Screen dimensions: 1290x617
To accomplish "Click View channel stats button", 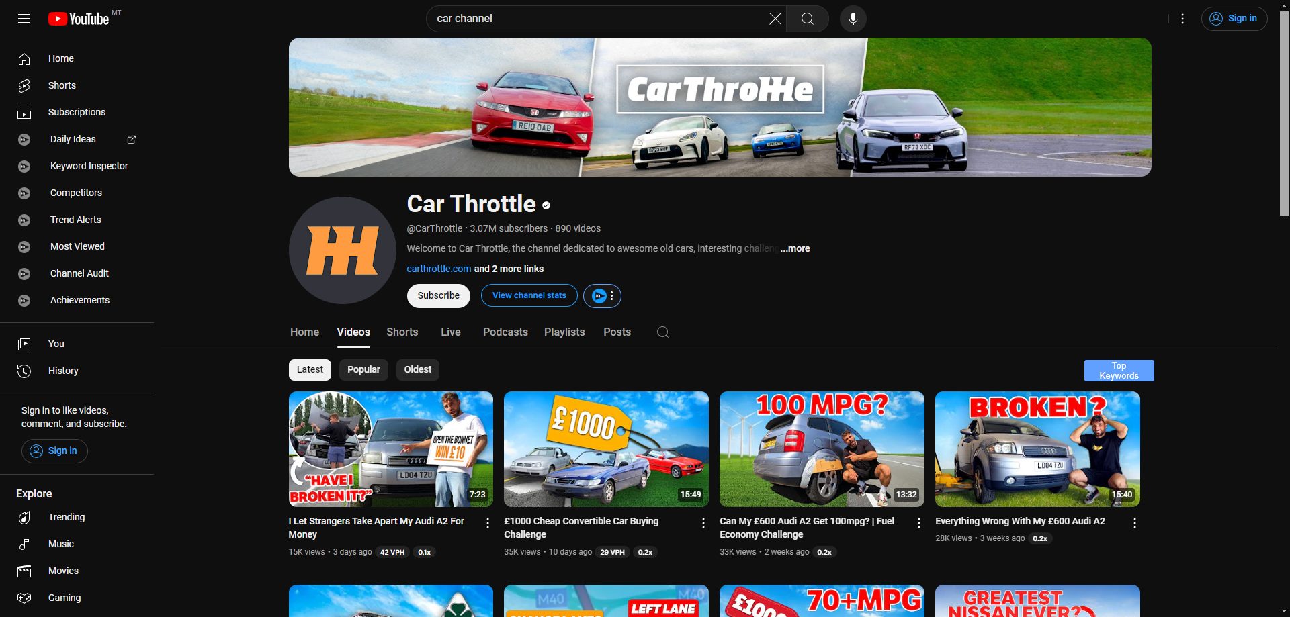I will pyautogui.click(x=529, y=296).
